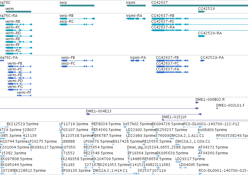Open the CG42529-RA transcript
The height and width of the screenshot is (175, 248).
pyautogui.click(x=210, y=33)
